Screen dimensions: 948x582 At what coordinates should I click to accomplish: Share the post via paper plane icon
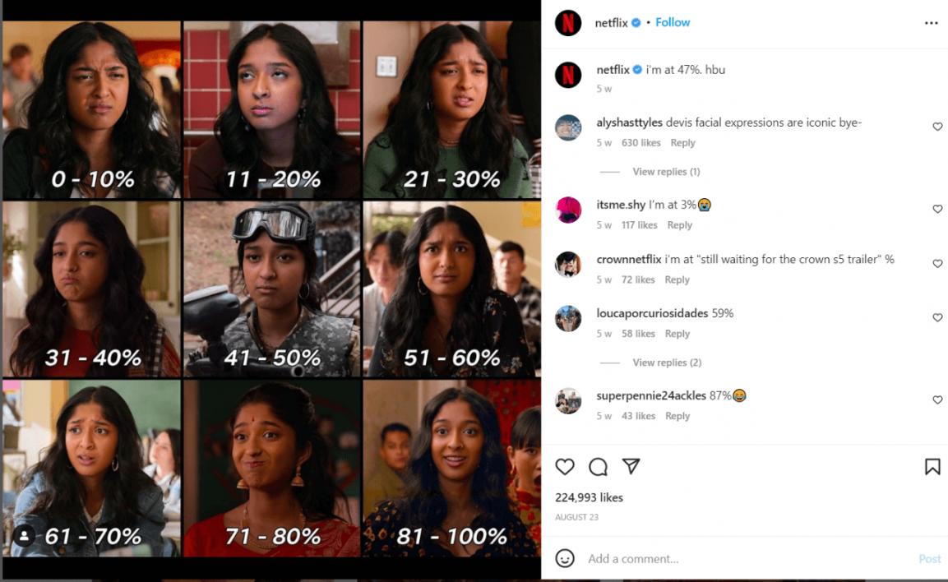(x=631, y=466)
